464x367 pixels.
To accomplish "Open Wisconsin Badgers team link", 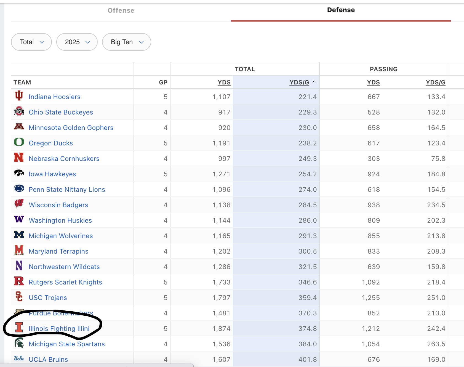I will pos(58,205).
